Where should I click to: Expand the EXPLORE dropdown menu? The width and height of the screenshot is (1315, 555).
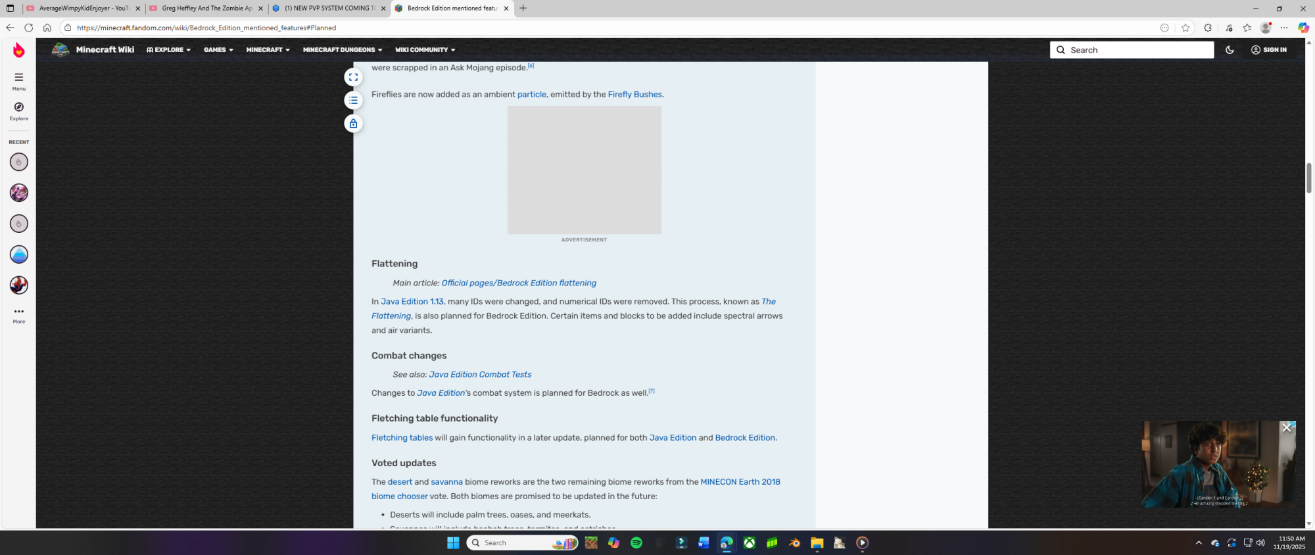169,50
